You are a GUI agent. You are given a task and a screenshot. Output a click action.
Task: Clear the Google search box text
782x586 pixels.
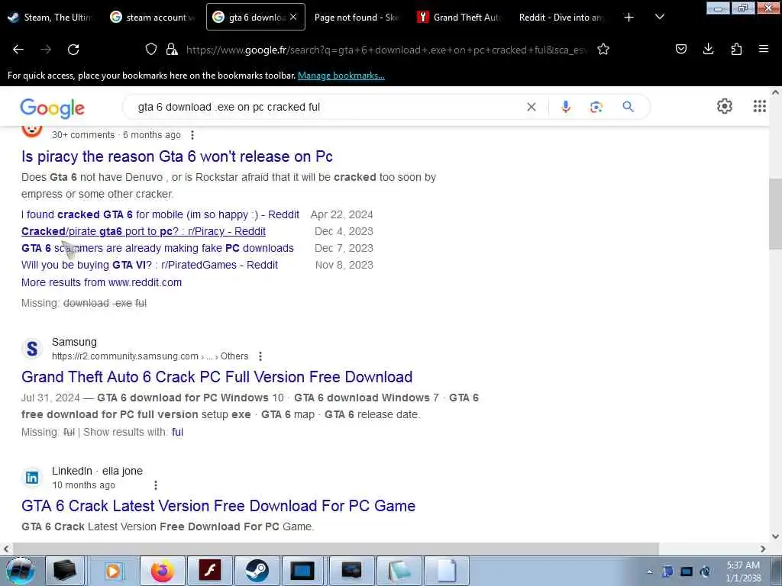pyautogui.click(x=532, y=107)
